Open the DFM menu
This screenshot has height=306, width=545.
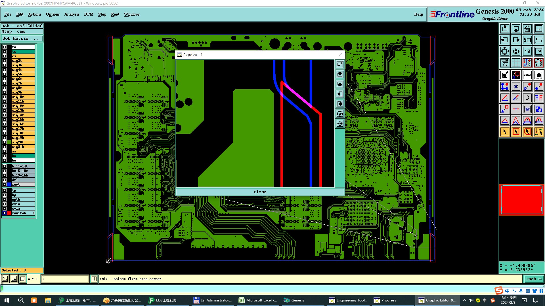pos(89,14)
